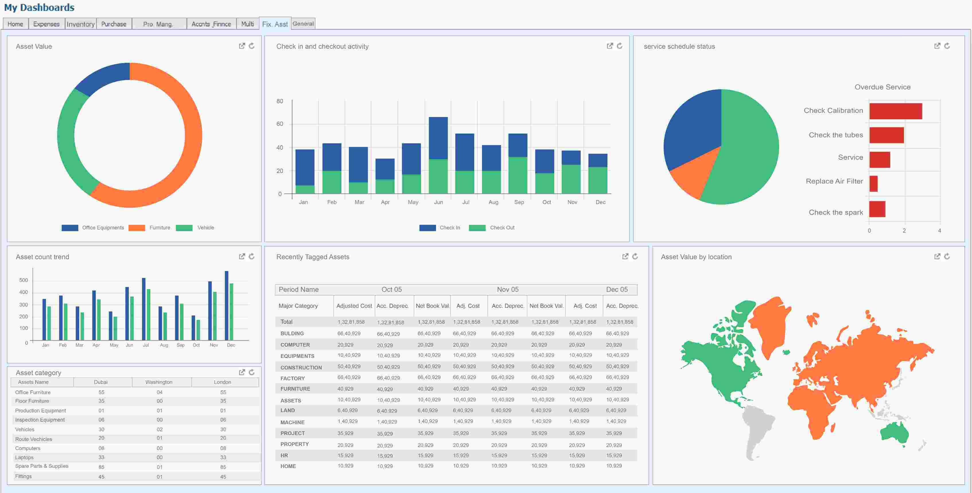Click the Washington column header
The image size is (972, 493).
pyautogui.click(x=159, y=382)
